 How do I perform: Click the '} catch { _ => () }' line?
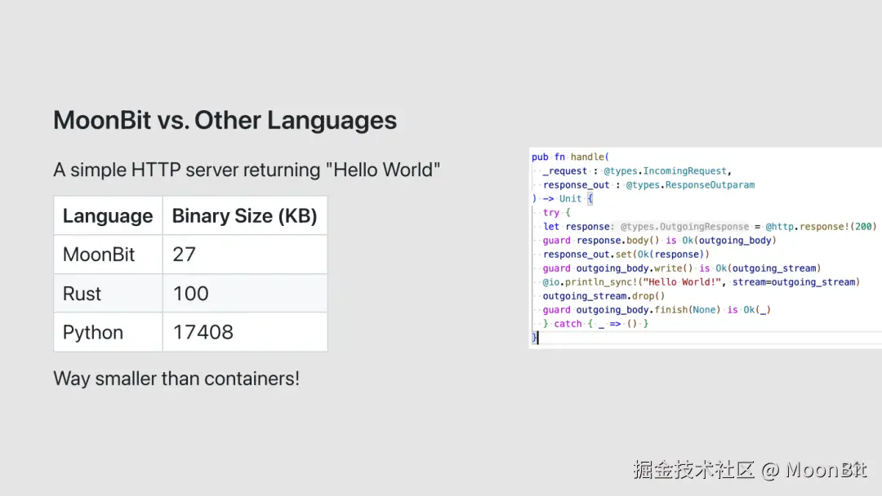(595, 324)
